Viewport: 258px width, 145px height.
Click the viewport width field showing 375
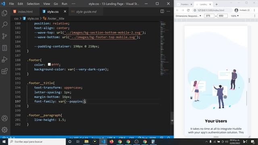click(209, 16)
